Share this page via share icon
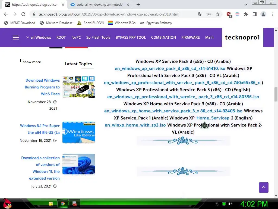The height and width of the screenshot is (209, 278). (209, 14)
